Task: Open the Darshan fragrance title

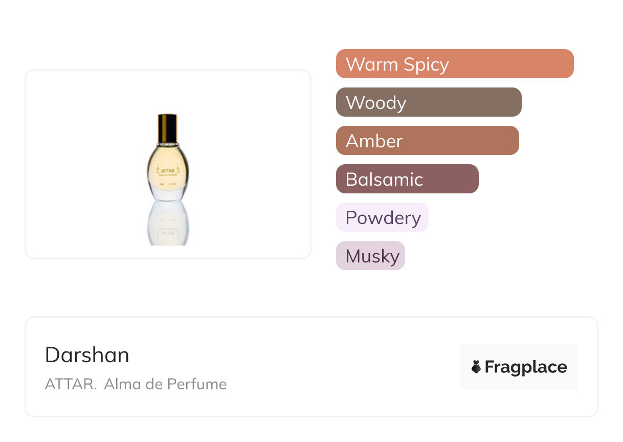Action: [x=87, y=355]
